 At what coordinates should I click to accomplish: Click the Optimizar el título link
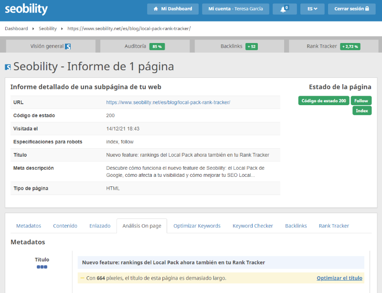coord(340,278)
